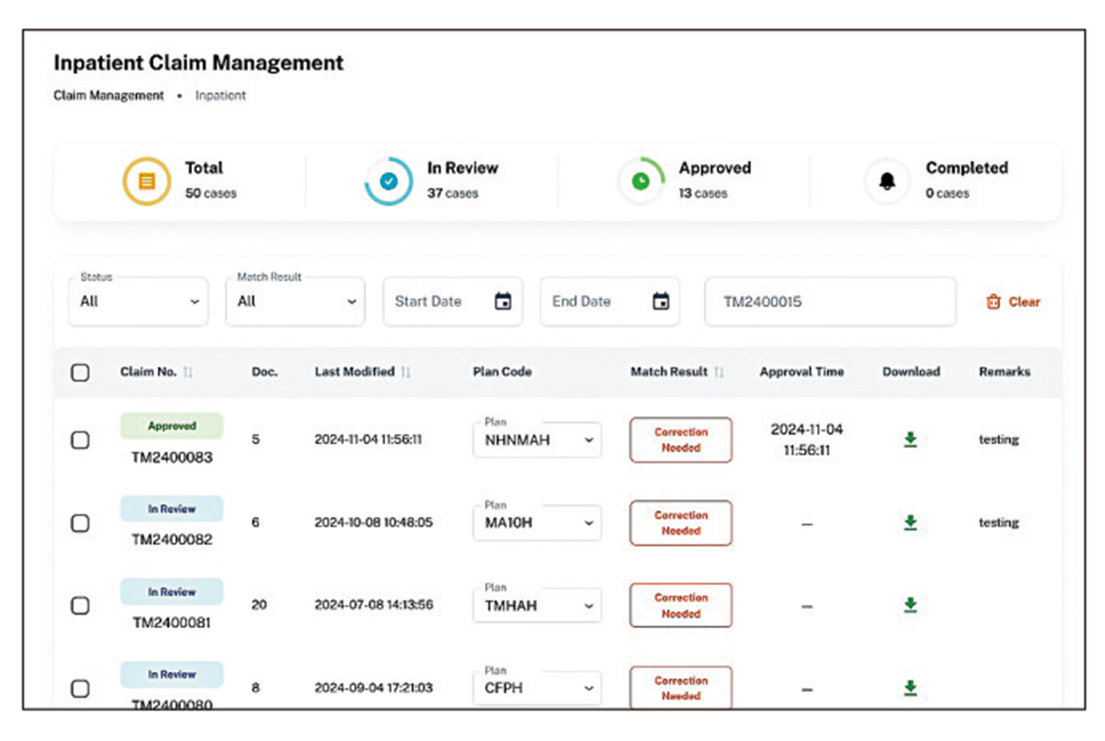
Task: Check the box for claim TM2400081
Action: 80,605
